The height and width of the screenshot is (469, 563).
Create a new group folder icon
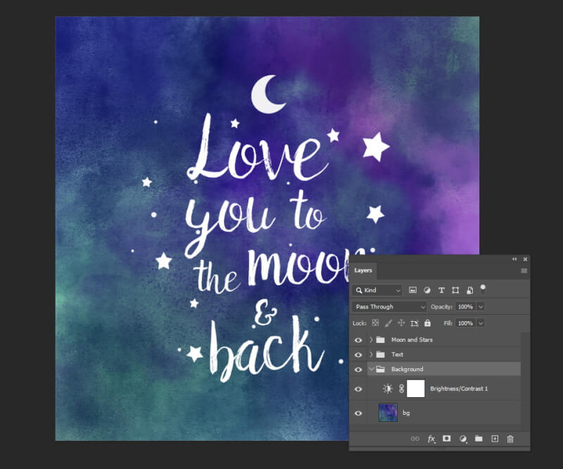[x=479, y=439]
